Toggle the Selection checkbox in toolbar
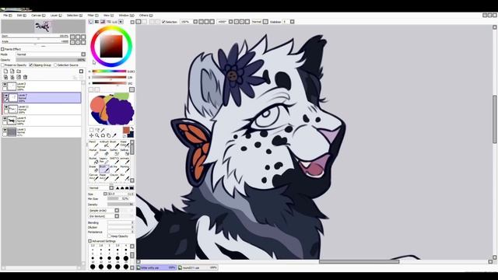 [163, 22]
